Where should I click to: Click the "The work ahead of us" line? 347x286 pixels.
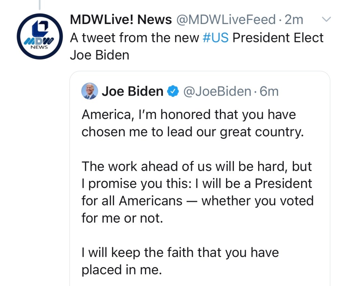(197, 166)
